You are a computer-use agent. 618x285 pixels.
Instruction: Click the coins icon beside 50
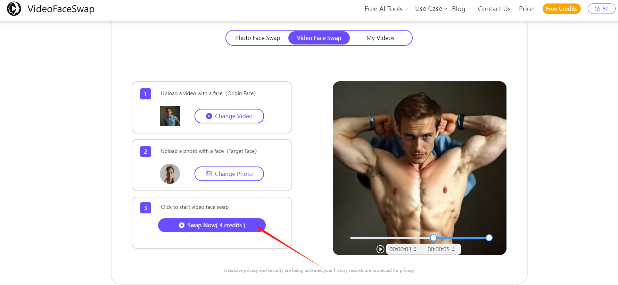point(597,9)
